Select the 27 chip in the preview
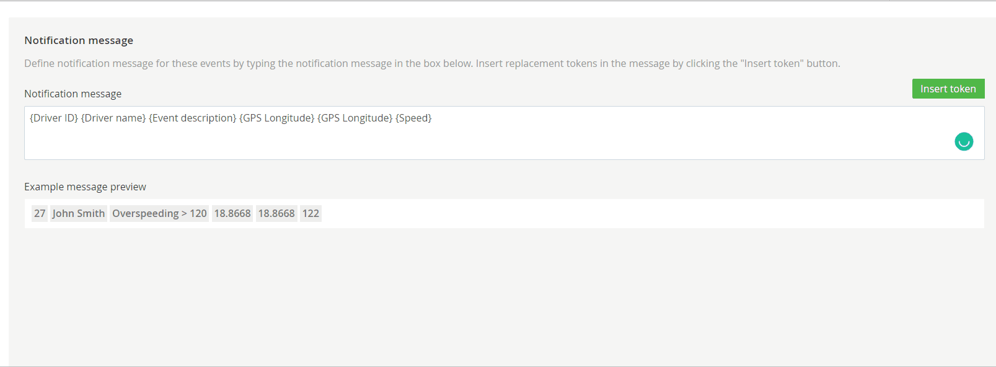This screenshot has height=367, width=996. [40, 213]
